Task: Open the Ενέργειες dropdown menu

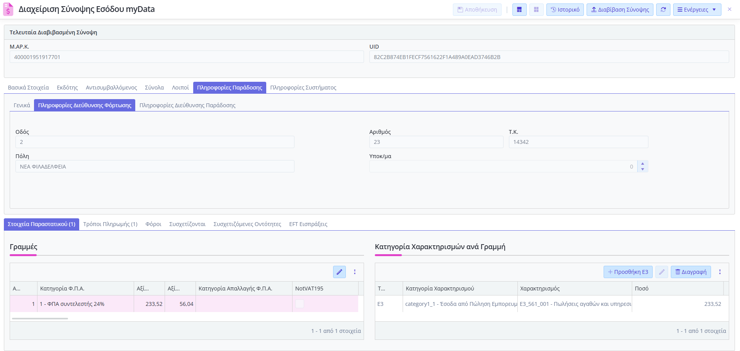Action: point(697,10)
